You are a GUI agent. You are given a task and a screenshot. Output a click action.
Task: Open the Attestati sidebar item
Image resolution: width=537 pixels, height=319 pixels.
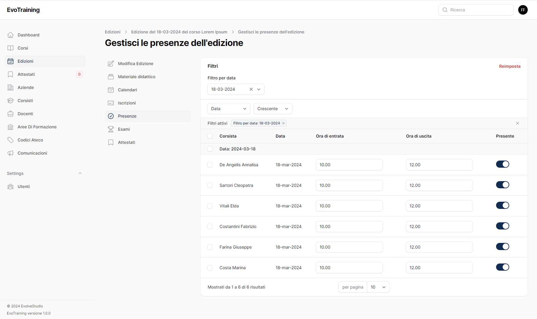26,74
